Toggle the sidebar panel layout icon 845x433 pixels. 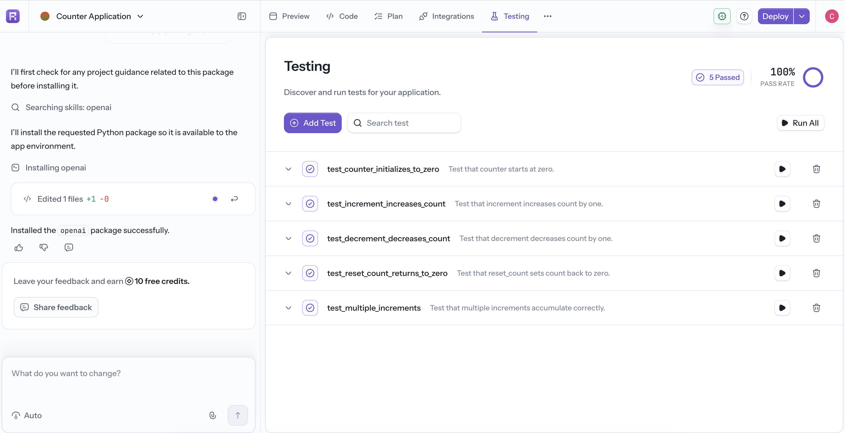pos(242,16)
